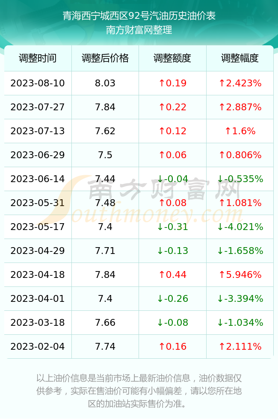Click the 2023-02-04 date cell
This screenshot has height=419, width=278.
(38, 347)
